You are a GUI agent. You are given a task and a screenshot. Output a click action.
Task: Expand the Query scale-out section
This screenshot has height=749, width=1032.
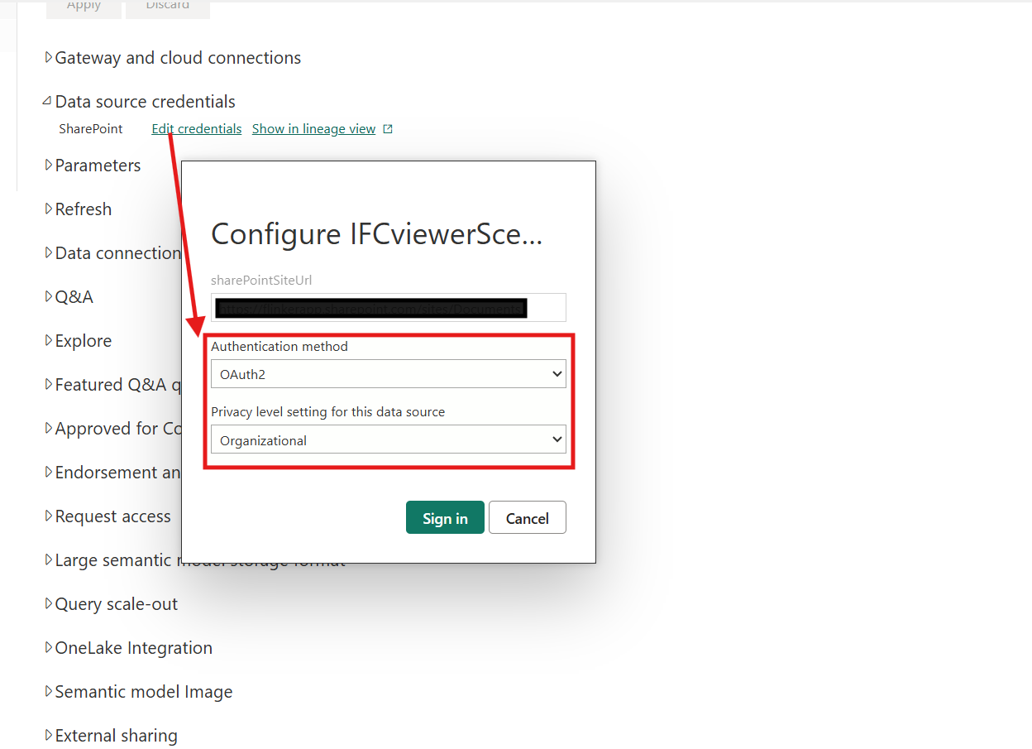tap(112, 604)
